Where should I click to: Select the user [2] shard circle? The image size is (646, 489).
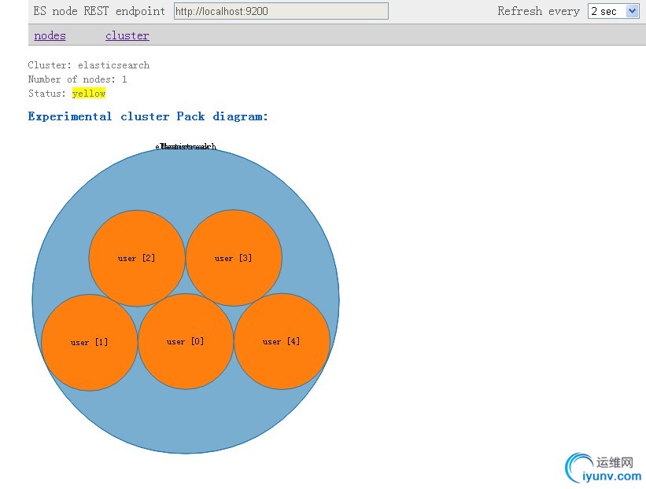click(x=137, y=258)
